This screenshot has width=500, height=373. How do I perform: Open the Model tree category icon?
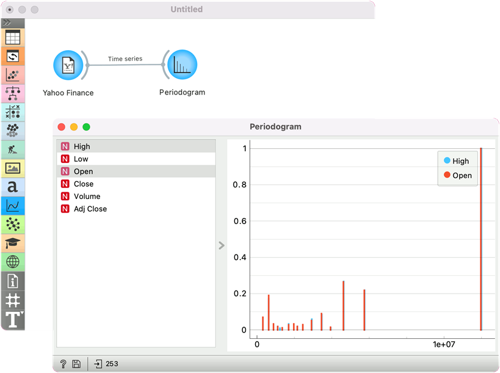pyautogui.click(x=13, y=94)
